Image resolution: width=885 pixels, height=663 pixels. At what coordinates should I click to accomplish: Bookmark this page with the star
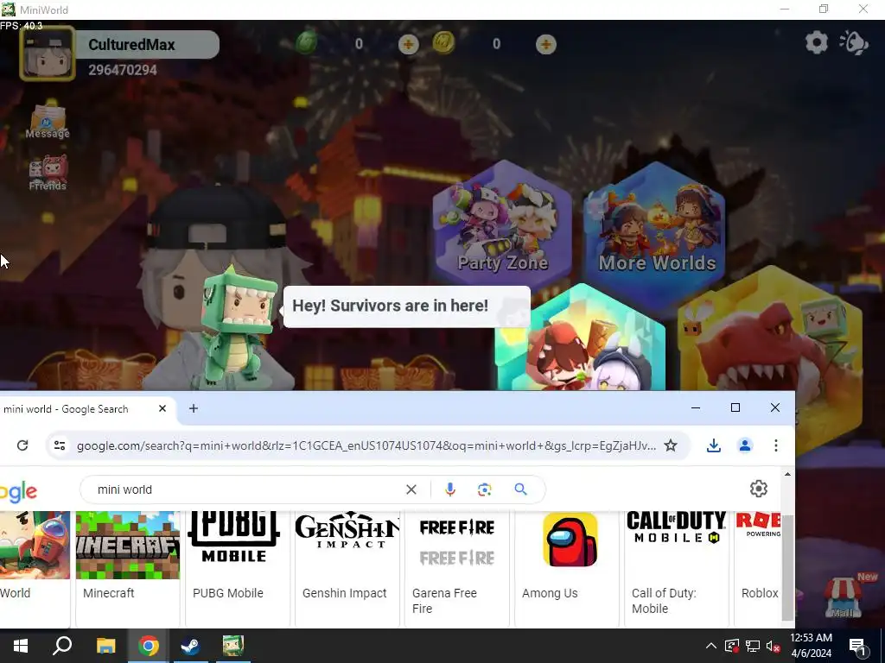click(x=671, y=445)
